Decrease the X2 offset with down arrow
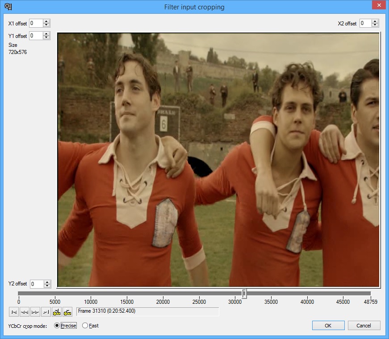 [x=375, y=25]
